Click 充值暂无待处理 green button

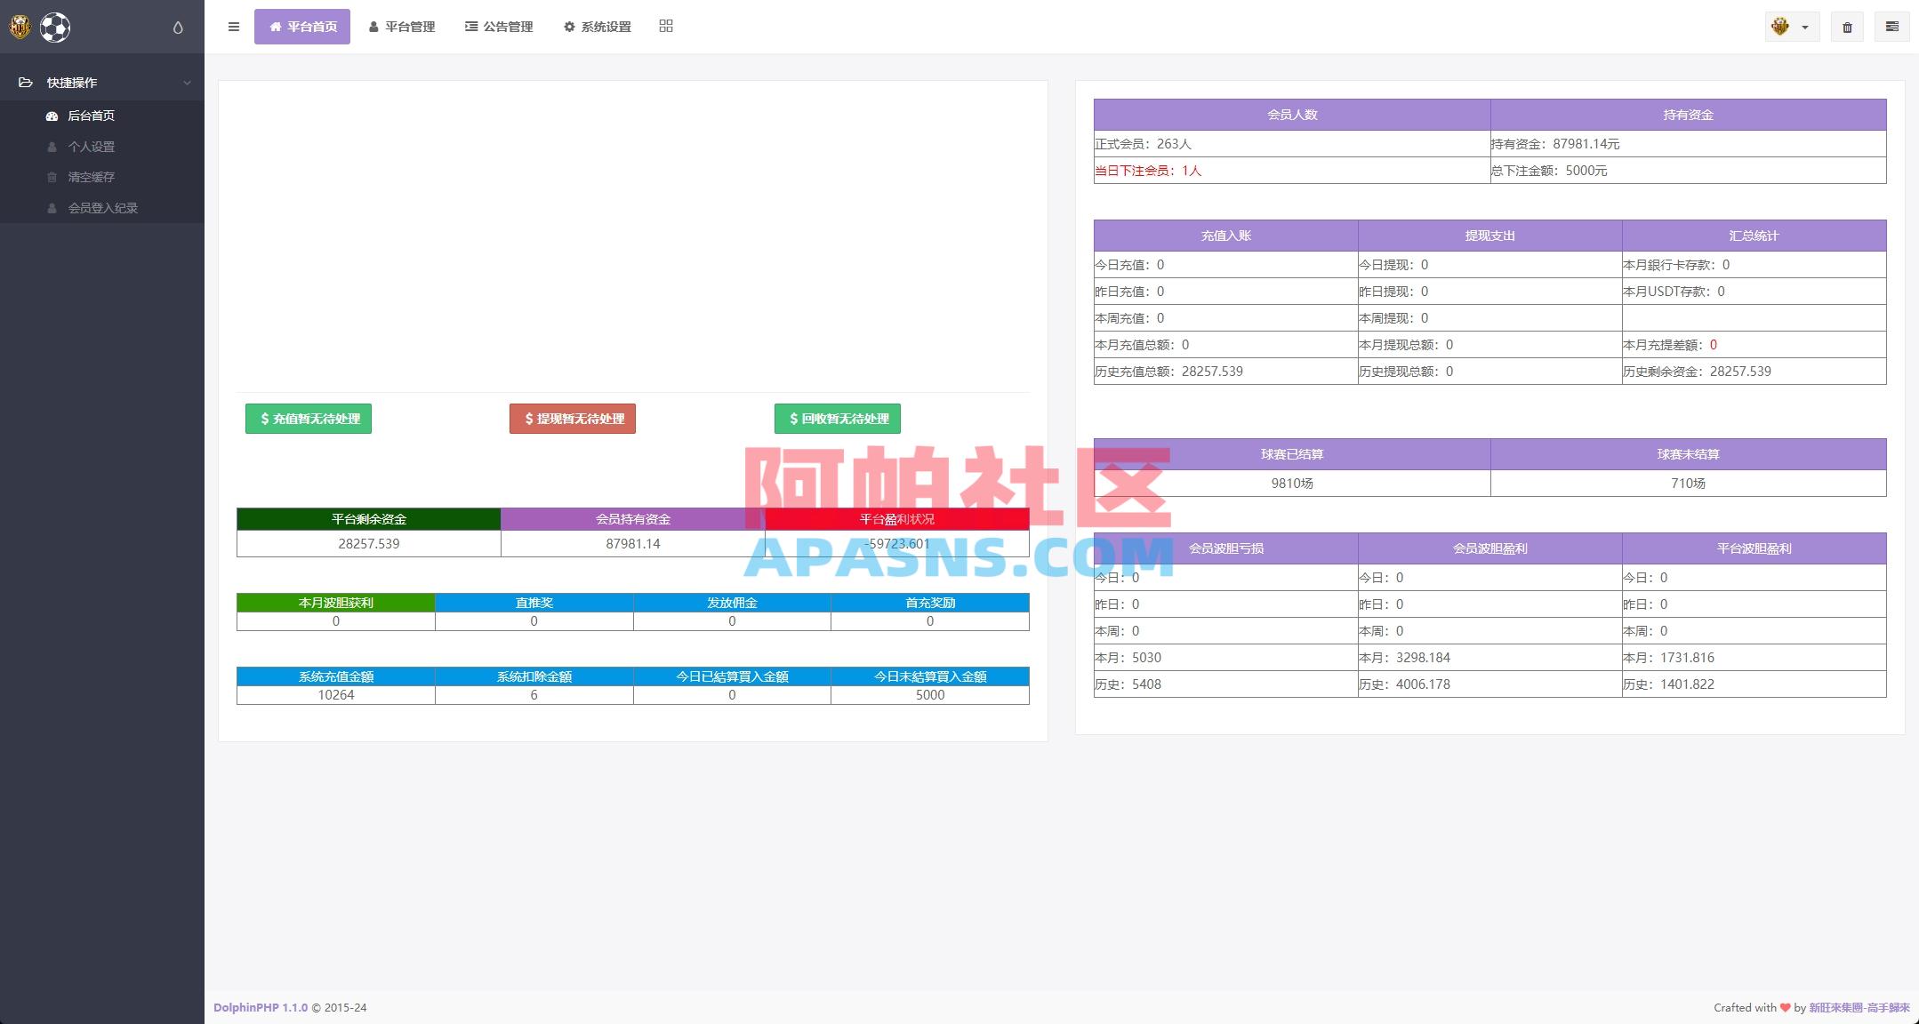pyautogui.click(x=309, y=419)
